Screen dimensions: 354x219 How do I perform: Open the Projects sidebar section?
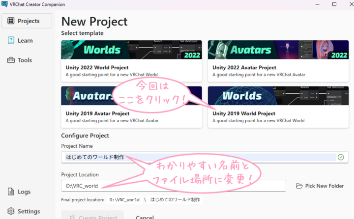[27, 21]
